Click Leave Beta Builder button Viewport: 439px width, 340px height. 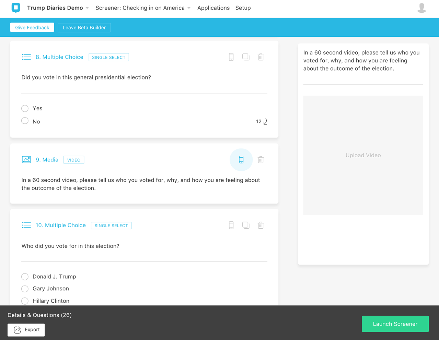pyautogui.click(x=84, y=27)
